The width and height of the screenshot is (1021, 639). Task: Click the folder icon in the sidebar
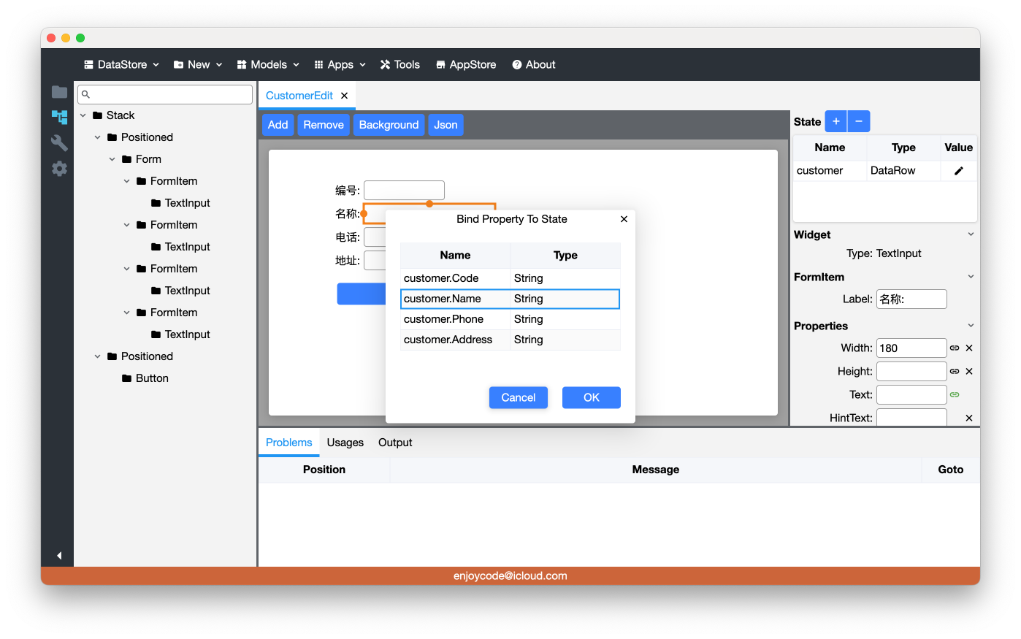tap(59, 92)
